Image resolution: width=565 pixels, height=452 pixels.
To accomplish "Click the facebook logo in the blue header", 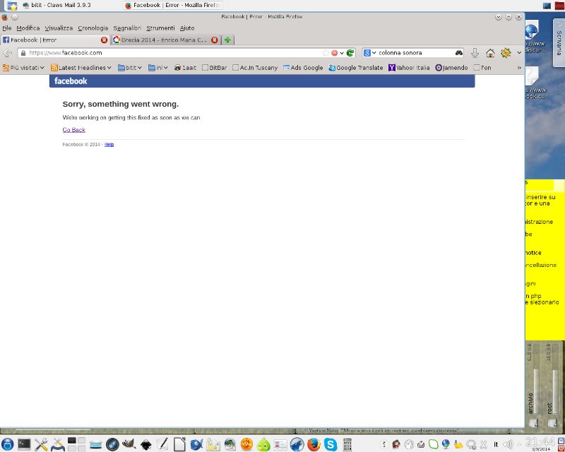I will [71, 81].
